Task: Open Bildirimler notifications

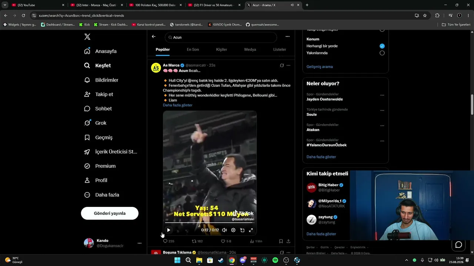Action: click(101, 80)
